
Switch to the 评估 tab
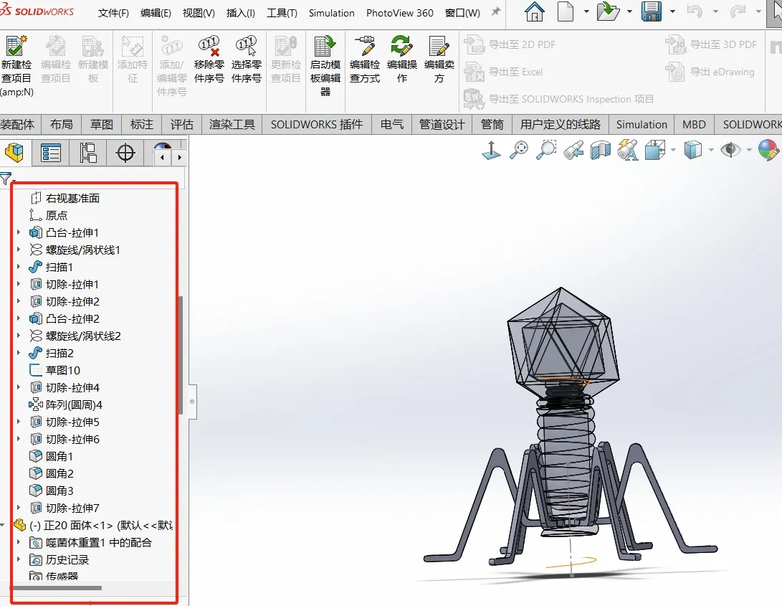(181, 124)
